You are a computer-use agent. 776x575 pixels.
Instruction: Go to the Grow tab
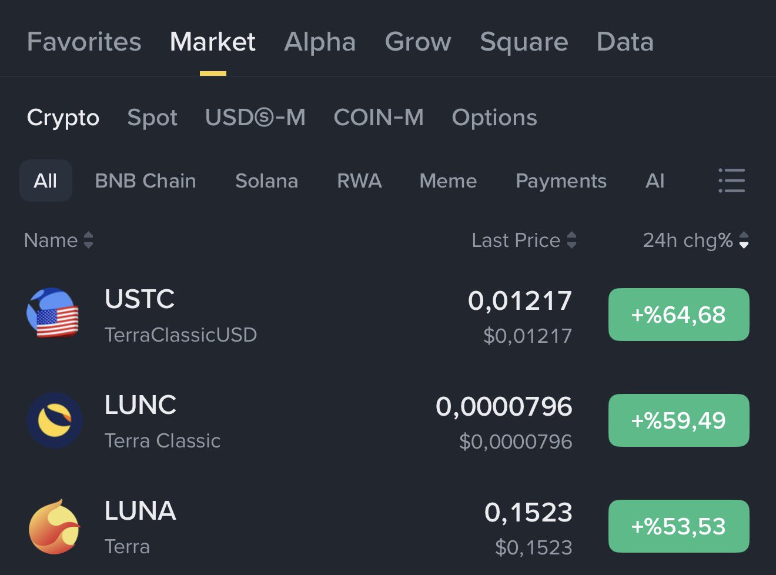click(418, 42)
